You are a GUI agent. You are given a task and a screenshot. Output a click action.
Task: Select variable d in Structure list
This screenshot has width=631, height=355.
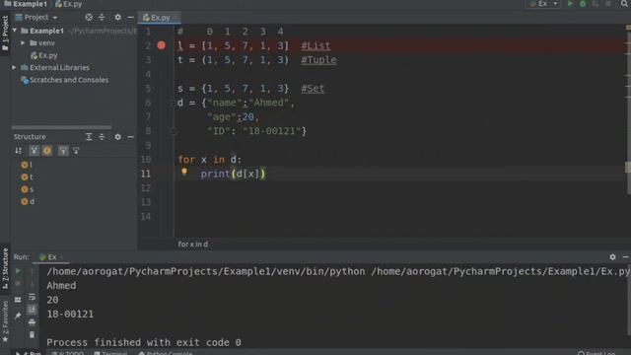tap(28, 201)
